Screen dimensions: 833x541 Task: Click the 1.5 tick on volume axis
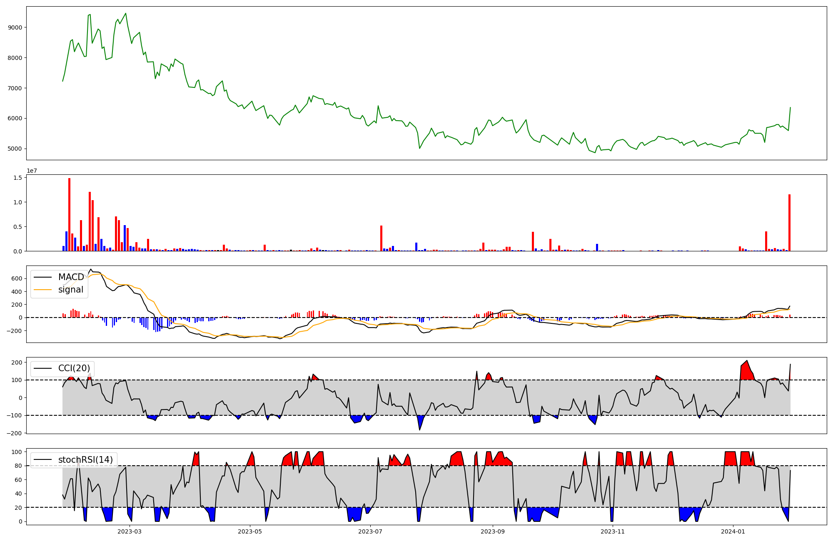click(18, 178)
